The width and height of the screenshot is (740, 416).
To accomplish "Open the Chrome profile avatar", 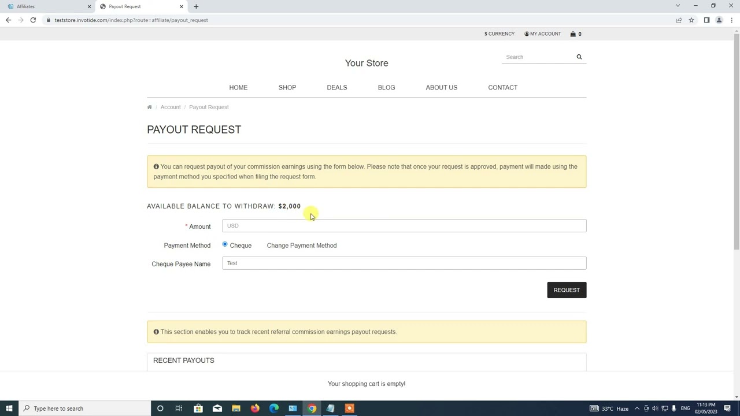I will coord(719,20).
